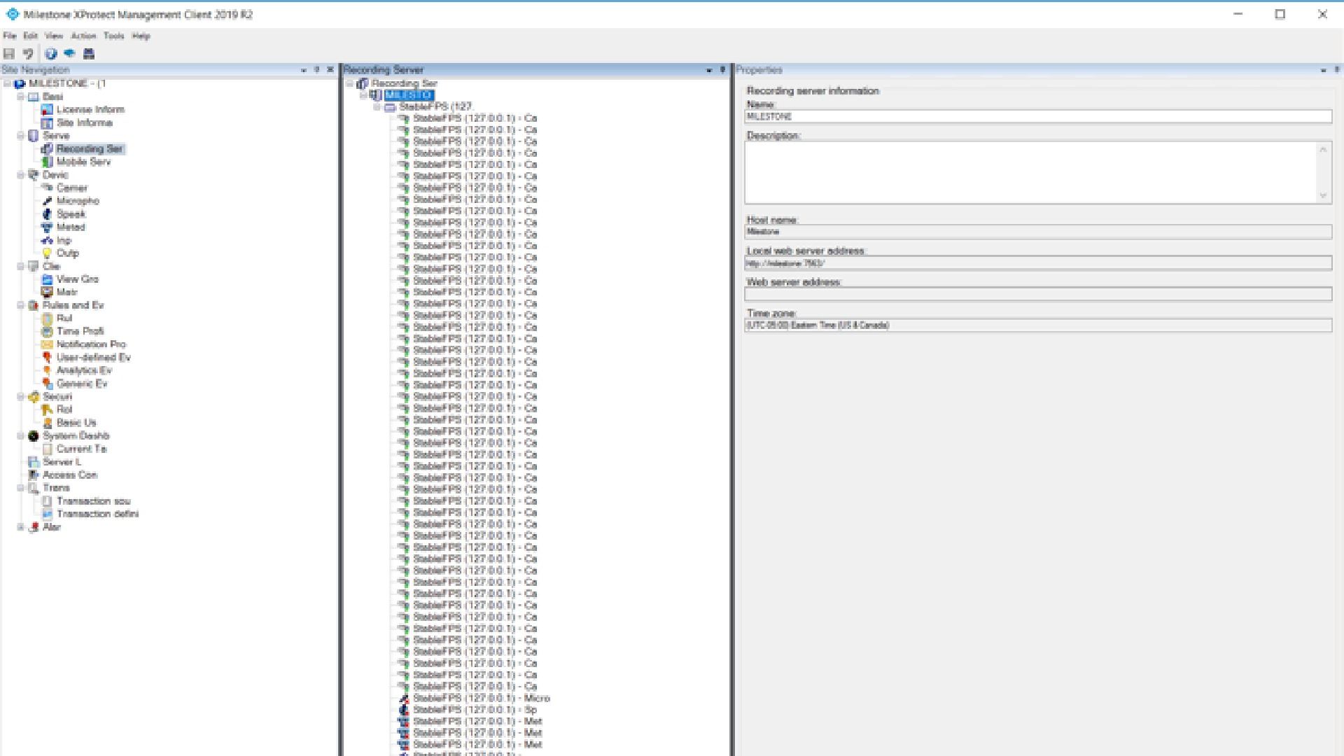Click the Cameras node icon

coord(47,188)
